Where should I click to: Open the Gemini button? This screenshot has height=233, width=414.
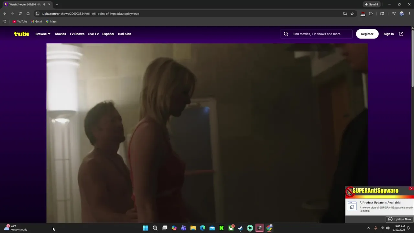coord(371,4)
